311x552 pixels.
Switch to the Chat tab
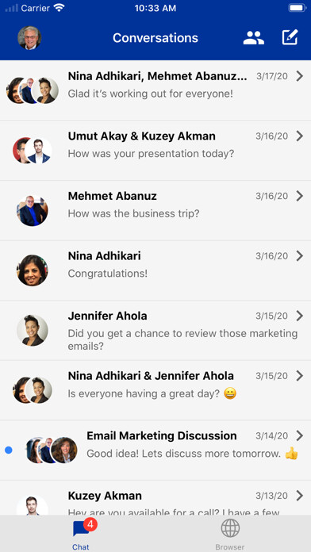coord(81,533)
